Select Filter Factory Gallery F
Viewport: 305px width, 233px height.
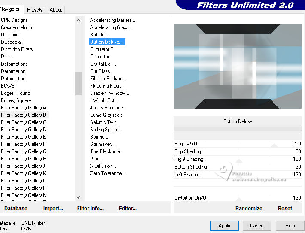coord(23,144)
